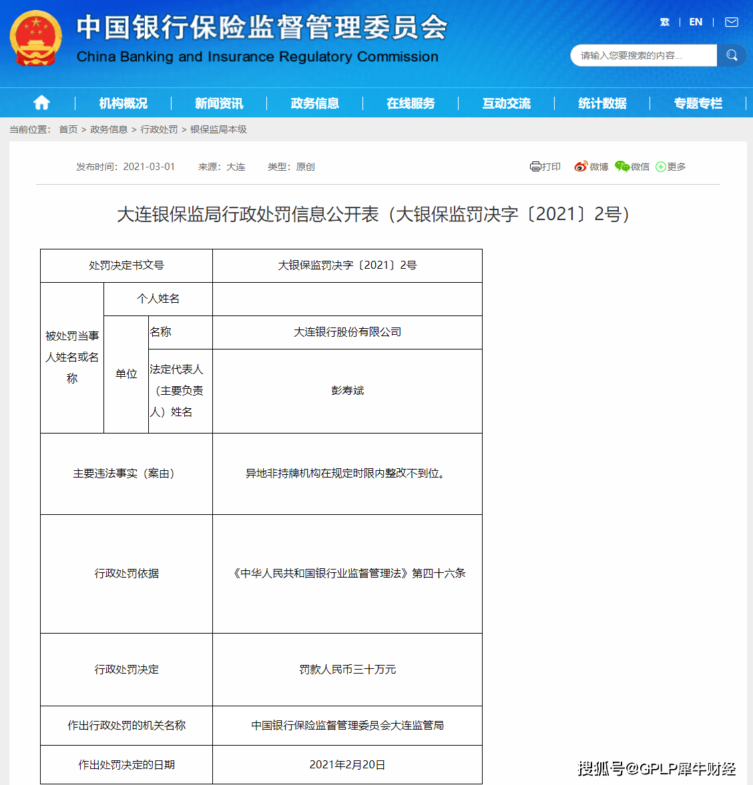Open the 新闻资讯 menu
The height and width of the screenshot is (785, 753).
[219, 103]
